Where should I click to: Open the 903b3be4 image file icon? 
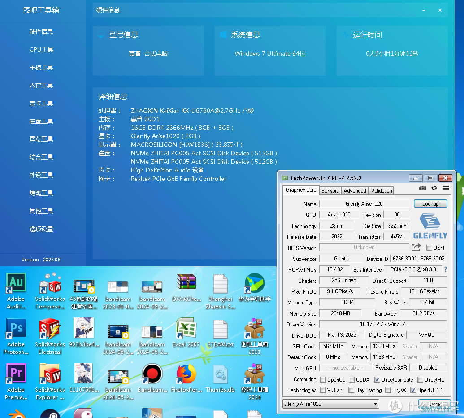tap(84, 332)
